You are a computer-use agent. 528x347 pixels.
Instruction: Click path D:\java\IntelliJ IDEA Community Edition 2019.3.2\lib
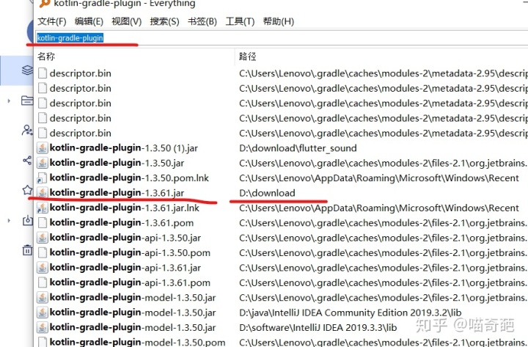(x=351, y=313)
